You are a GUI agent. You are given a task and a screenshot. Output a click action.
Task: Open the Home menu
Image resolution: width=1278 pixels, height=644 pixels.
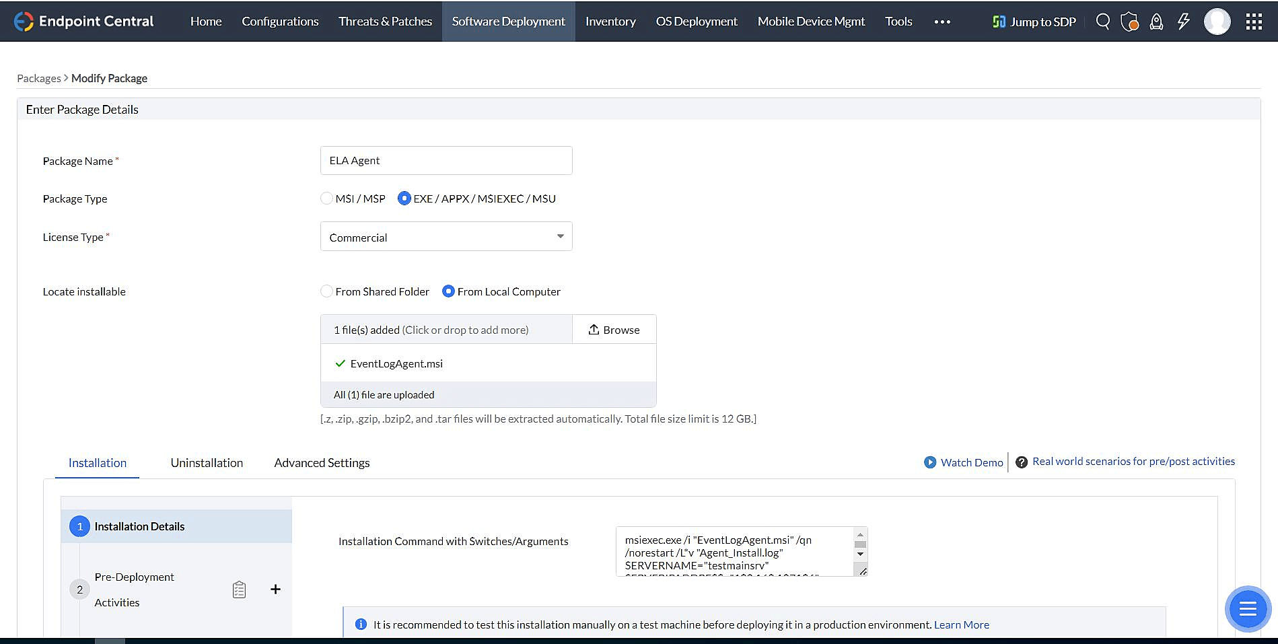[x=206, y=22]
